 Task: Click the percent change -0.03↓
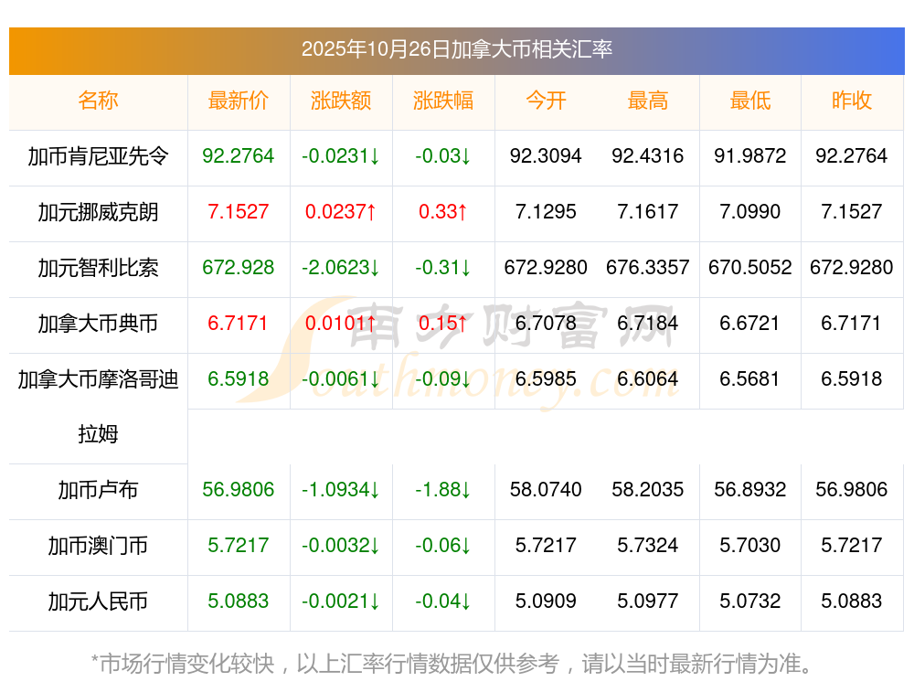point(443,155)
